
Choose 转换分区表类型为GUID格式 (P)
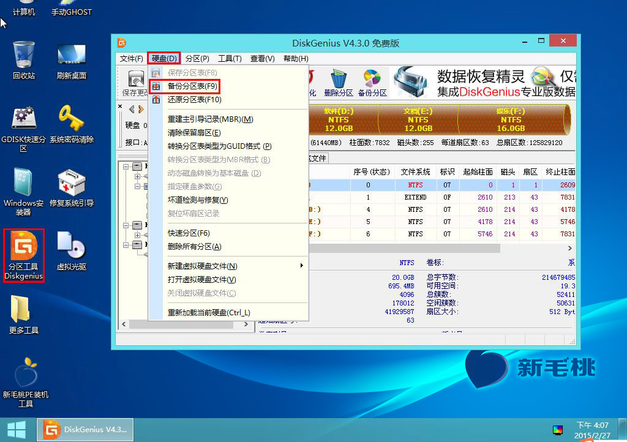pos(228,146)
